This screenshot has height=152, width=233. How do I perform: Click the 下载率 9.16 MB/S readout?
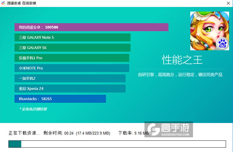[135, 133]
